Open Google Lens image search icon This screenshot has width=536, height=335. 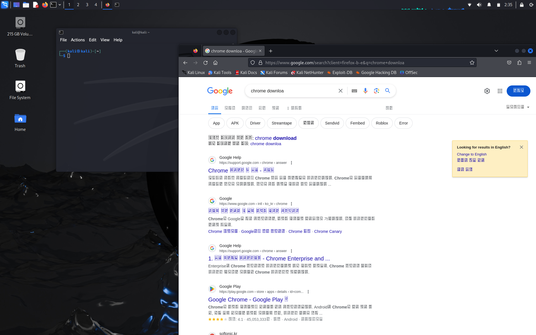point(376,91)
